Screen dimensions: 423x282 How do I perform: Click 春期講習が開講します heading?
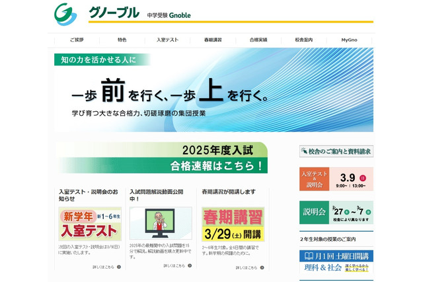pos(229,192)
